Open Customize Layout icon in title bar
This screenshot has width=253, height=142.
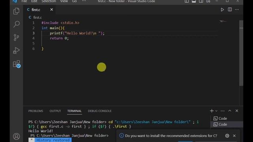click(x=208, y=1)
